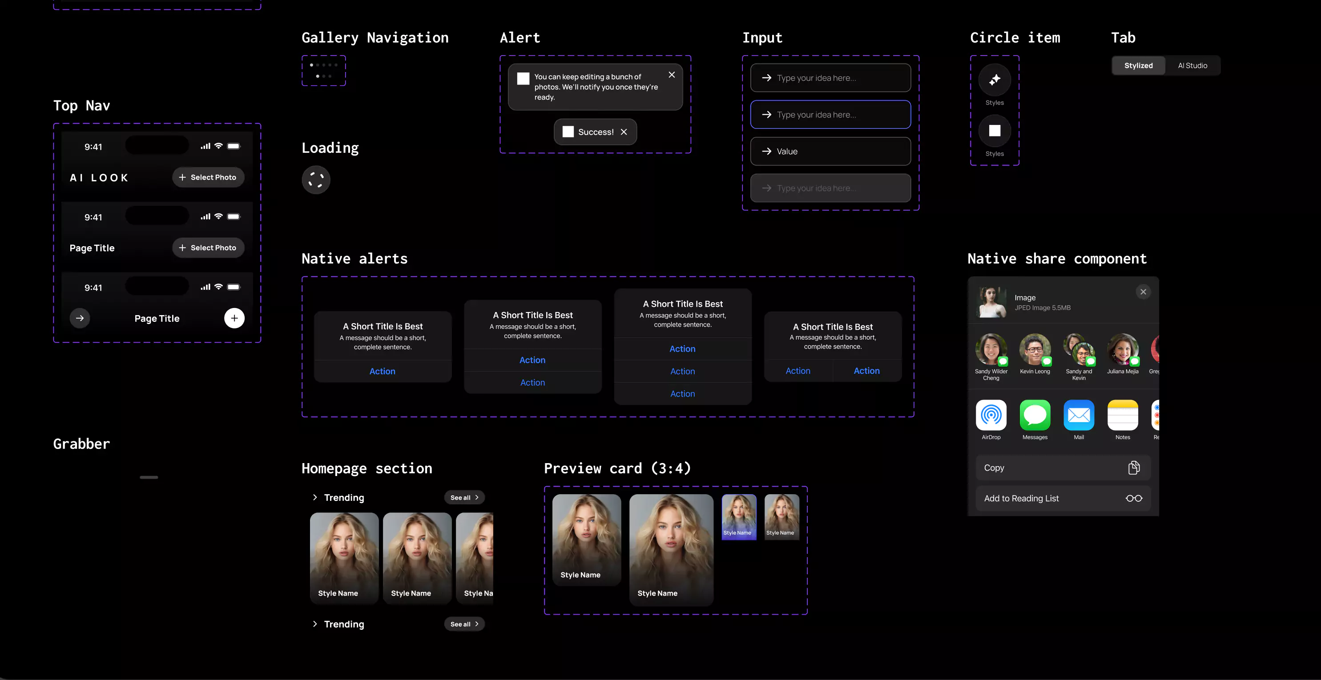Click the loading spinner icon
The width and height of the screenshot is (1321, 680).
click(x=316, y=180)
